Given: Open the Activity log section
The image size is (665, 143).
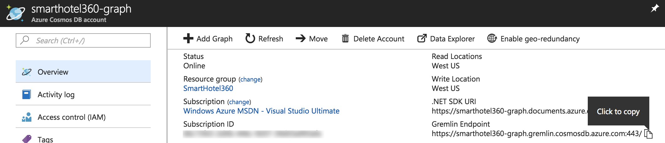Looking at the screenshot, I should pyautogui.click(x=56, y=95).
